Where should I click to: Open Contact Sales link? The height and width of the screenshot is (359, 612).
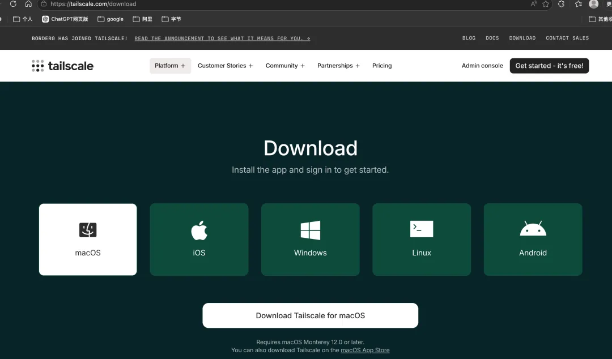pyautogui.click(x=567, y=38)
